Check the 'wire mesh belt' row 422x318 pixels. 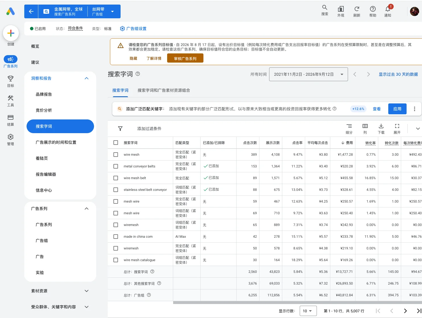116,178
